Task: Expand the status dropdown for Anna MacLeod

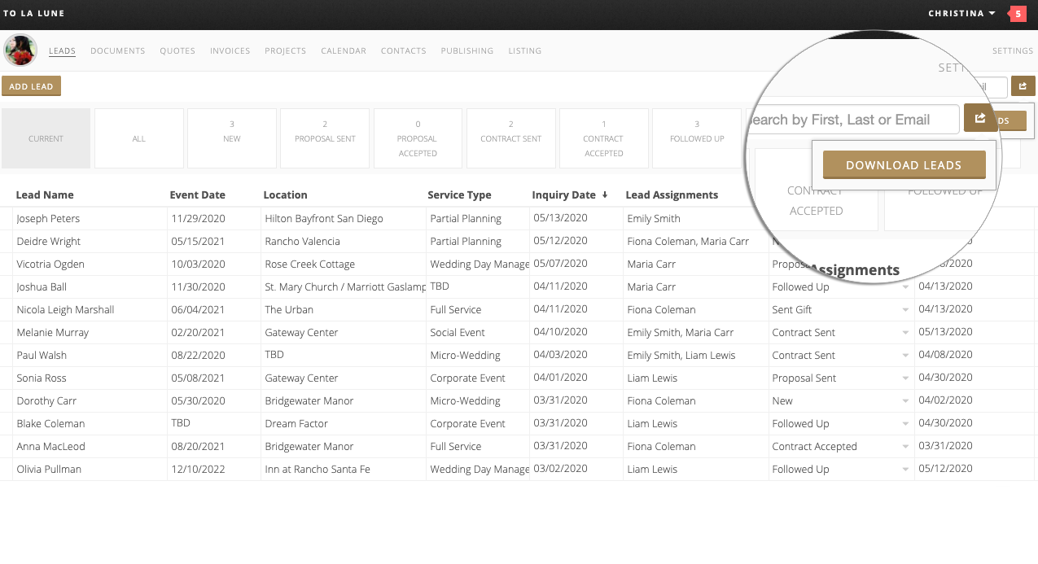Action: click(905, 447)
